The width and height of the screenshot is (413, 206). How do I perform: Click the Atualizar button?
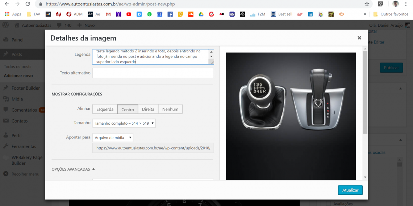350,190
